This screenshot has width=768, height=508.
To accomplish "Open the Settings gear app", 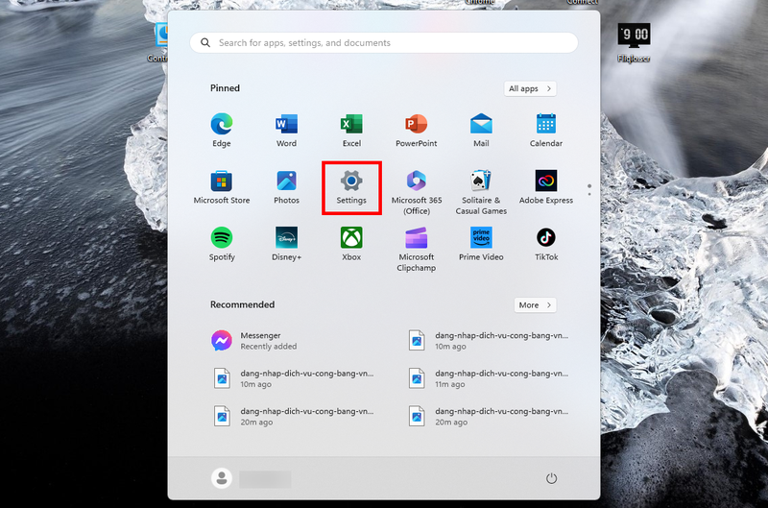I will point(351,187).
